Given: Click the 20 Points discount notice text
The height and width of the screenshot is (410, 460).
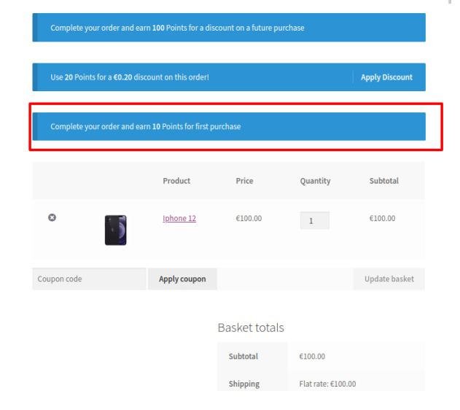Looking at the screenshot, I should point(130,77).
